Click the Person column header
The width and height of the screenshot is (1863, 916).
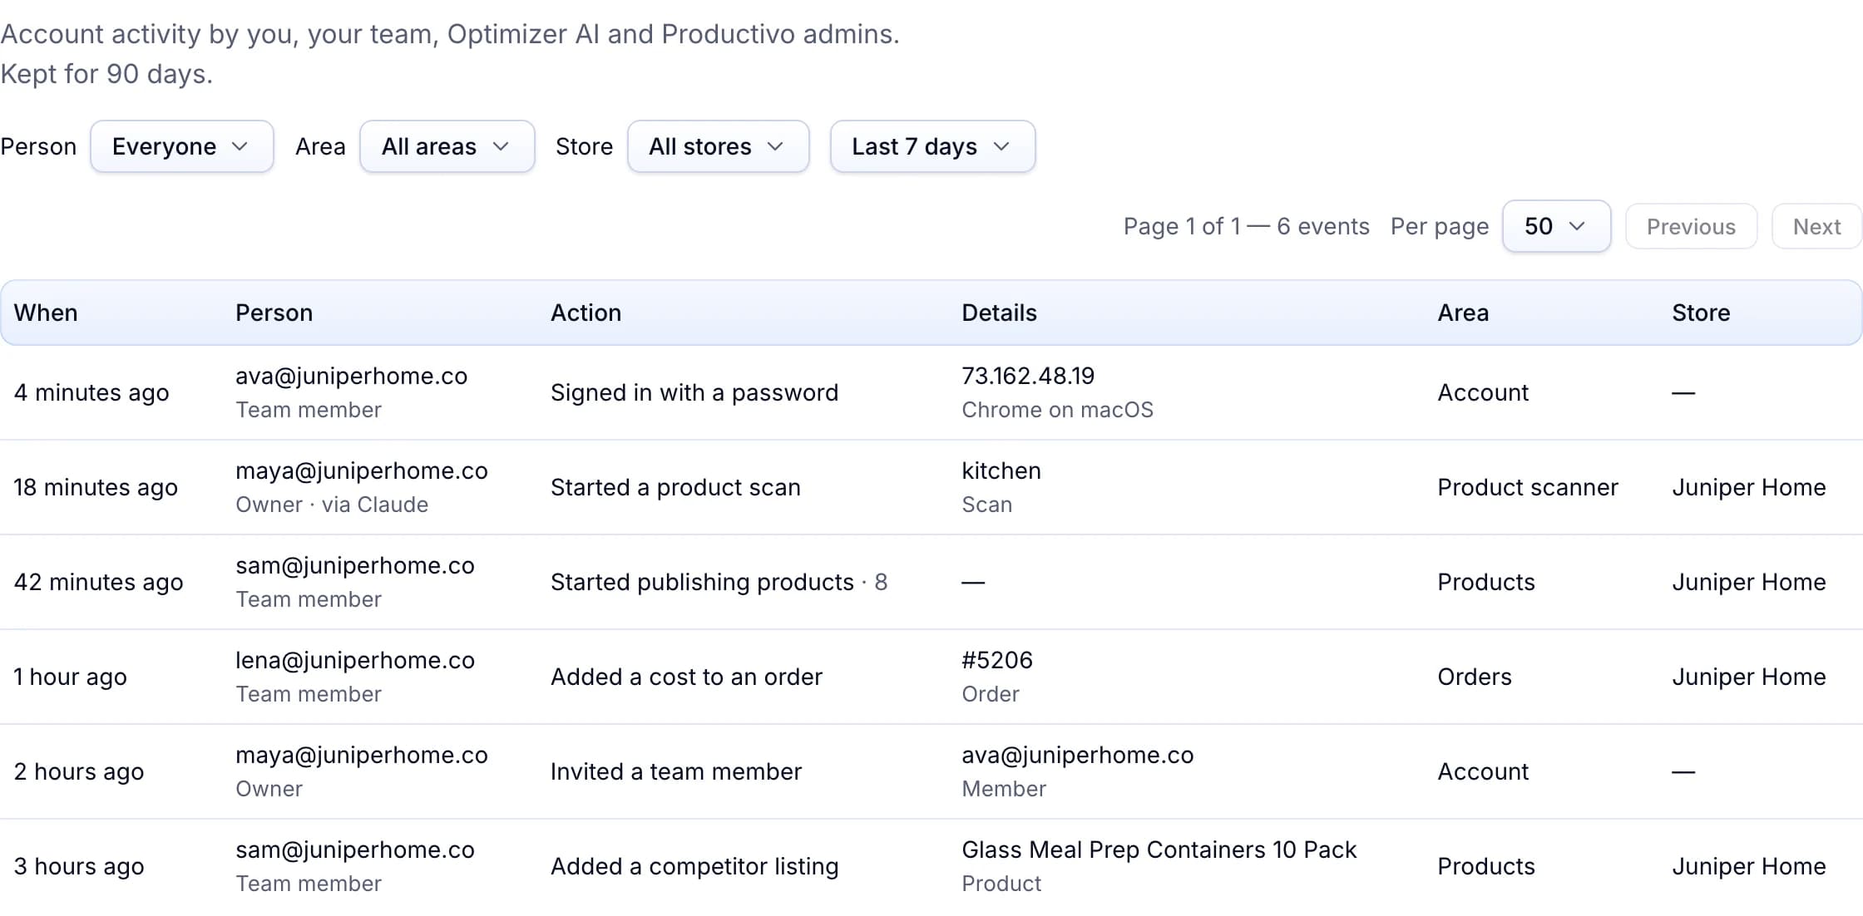(x=274, y=313)
